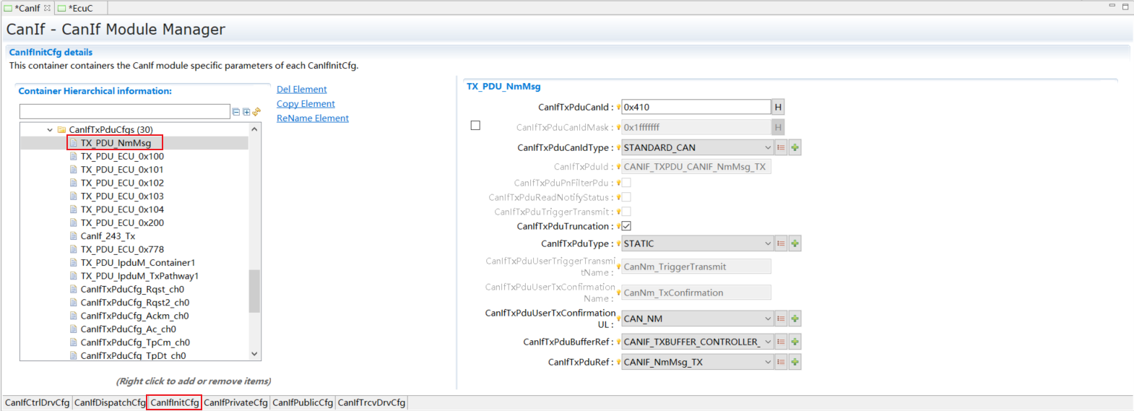Click red list icon beside CanIfTxPduRef
The height and width of the screenshot is (411, 1134).
tap(781, 362)
